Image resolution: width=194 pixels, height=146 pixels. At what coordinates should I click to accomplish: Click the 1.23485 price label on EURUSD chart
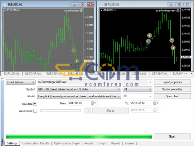pos(89,17)
